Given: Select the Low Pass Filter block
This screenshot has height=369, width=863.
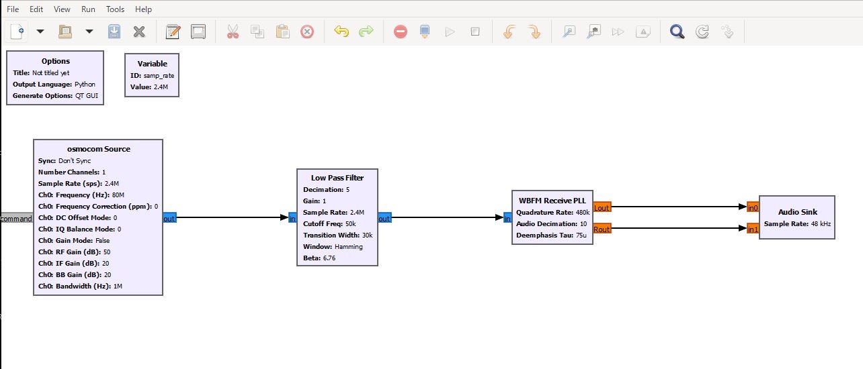Looking at the screenshot, I should click(x=337, y=178).
